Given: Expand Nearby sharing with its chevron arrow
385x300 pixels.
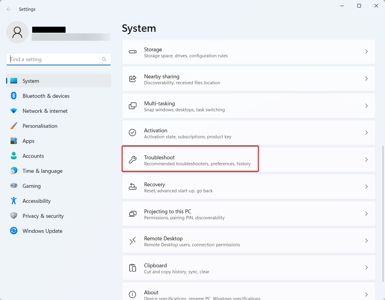Looking at the screenshot, I should click(x=366, y=79).
